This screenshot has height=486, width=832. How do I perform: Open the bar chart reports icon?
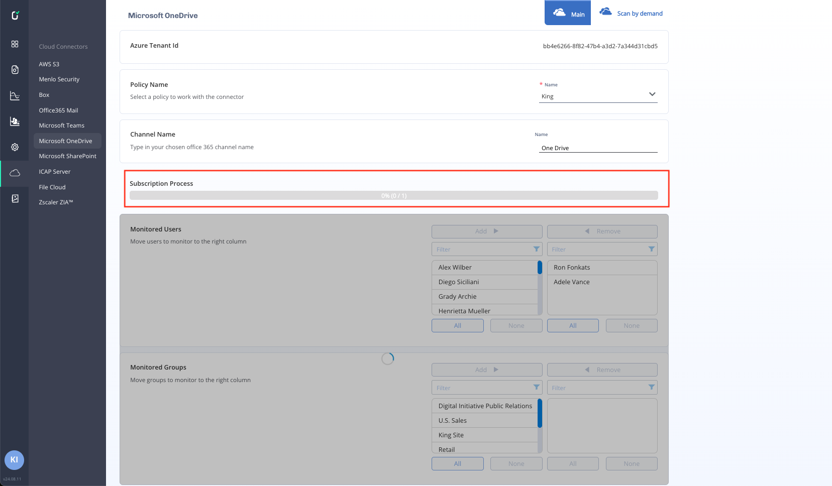click(x=15, y=121)
